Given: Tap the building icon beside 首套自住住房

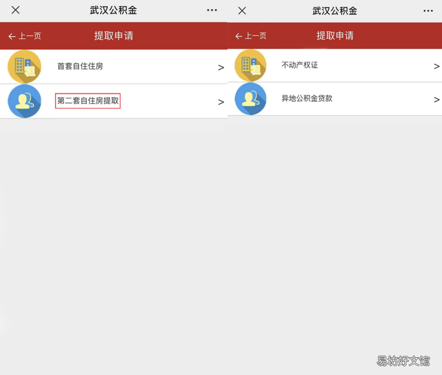Looking at the screenshot, I should (24, 67).
